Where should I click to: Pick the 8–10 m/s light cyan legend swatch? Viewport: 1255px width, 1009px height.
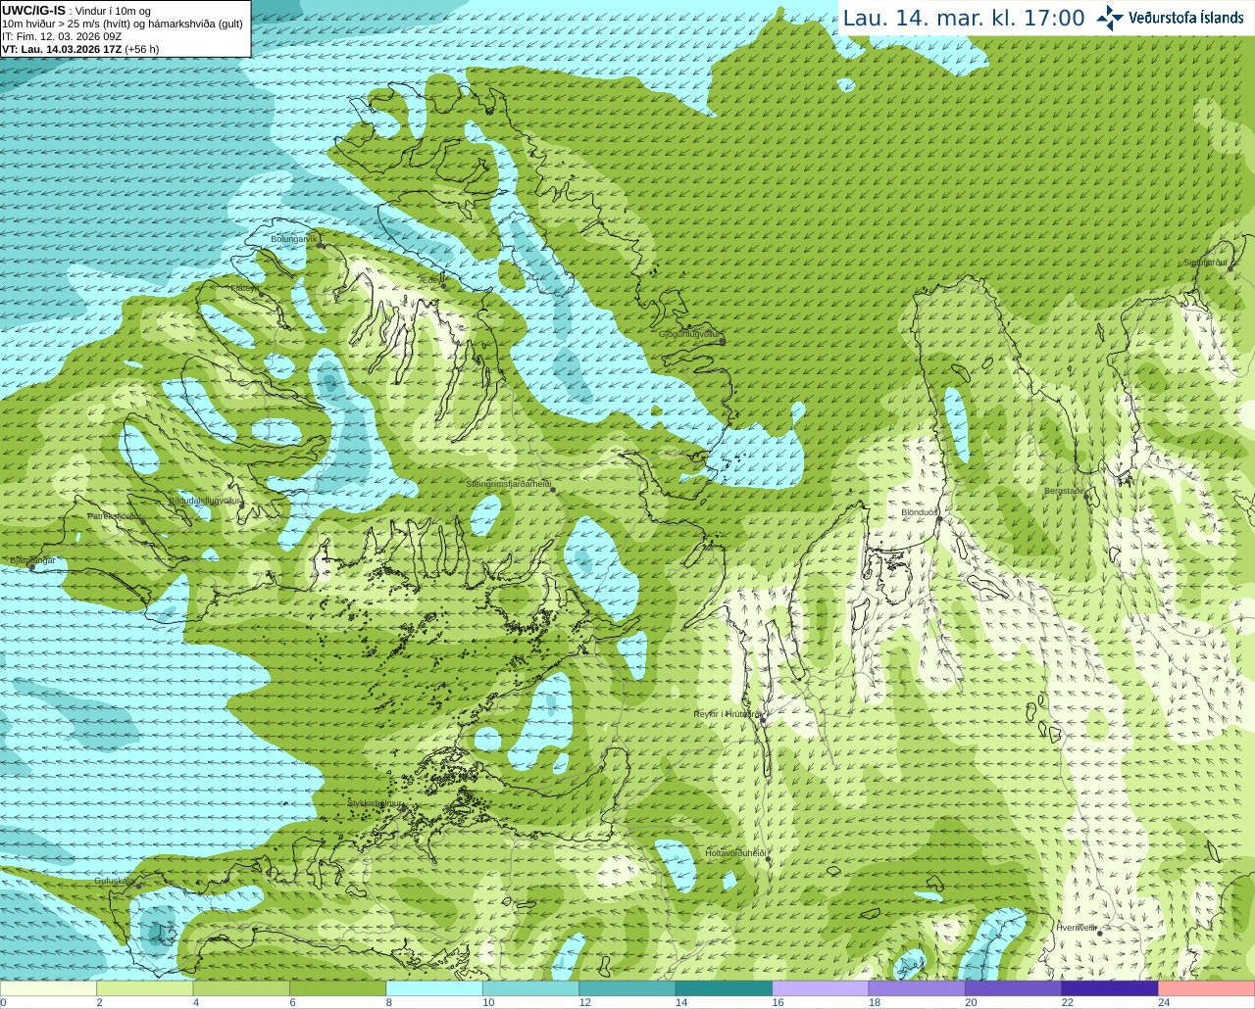coord(434,987)
